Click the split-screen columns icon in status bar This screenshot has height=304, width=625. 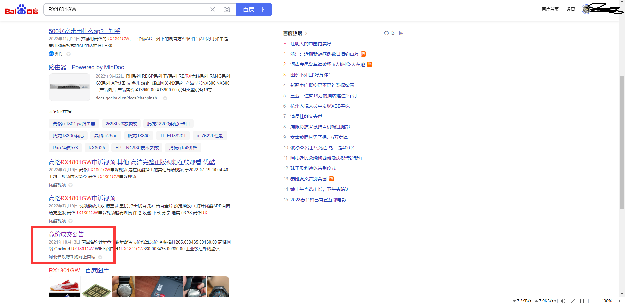[x=583, y=301]
